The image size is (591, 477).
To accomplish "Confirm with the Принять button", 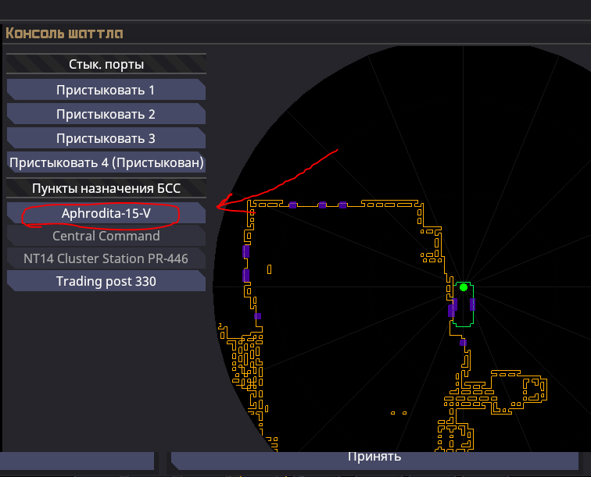I will click(x=374, y=460).
